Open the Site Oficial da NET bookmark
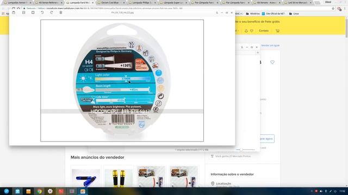Viewport: 348px width, 195px height. 274,14
